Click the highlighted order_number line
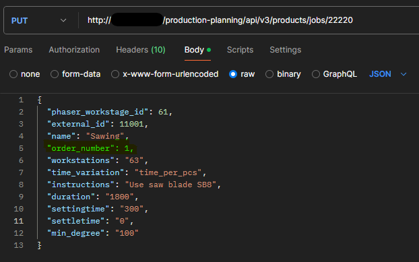419x262 pixels. coord(90,148)
